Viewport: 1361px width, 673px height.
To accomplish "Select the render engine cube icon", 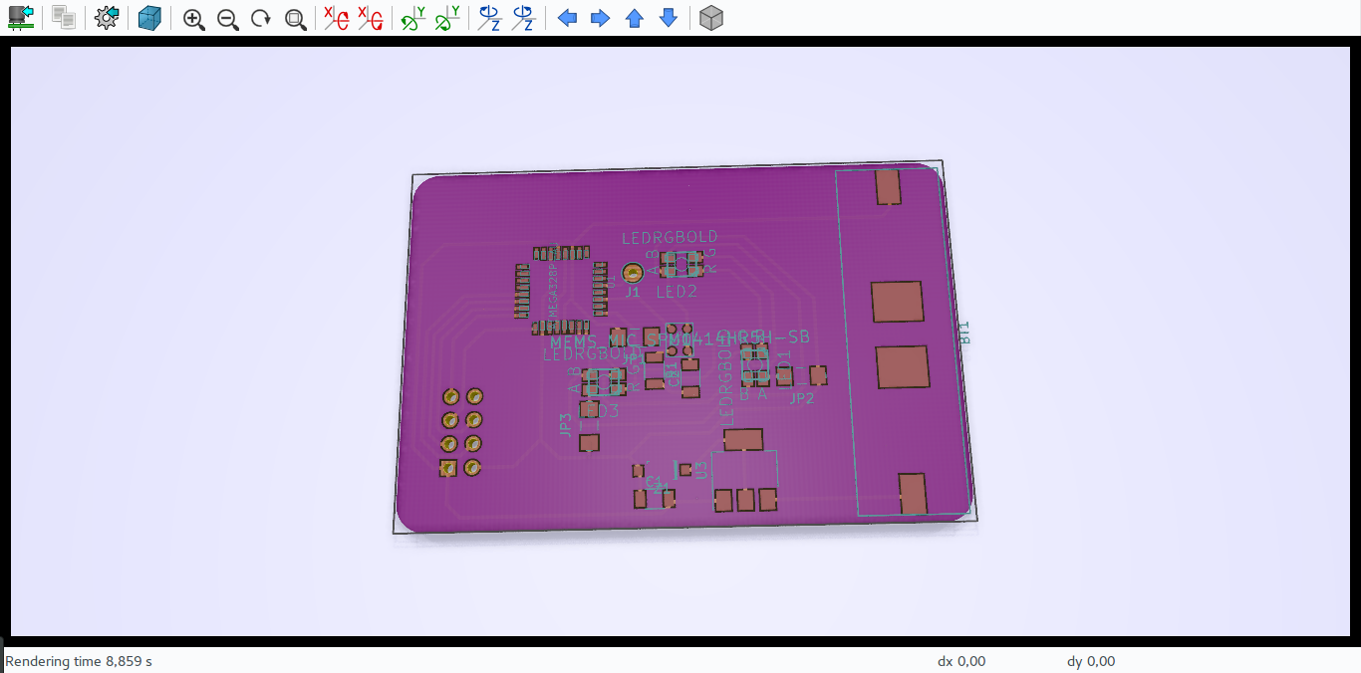I will [149, 17].
